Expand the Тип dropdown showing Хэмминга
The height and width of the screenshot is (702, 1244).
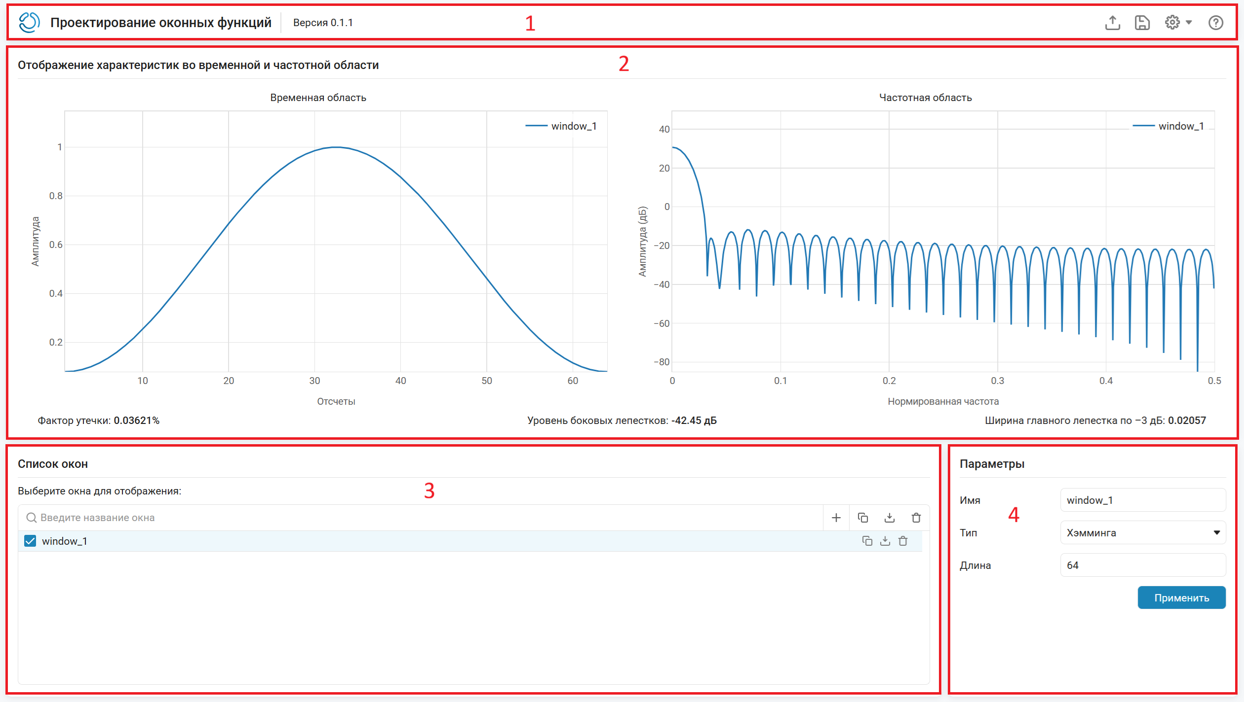(x=1143, y=532)
